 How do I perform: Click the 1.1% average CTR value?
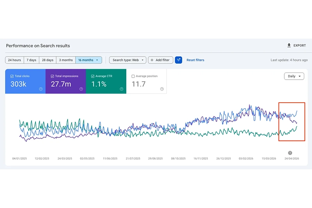point(99,84)
